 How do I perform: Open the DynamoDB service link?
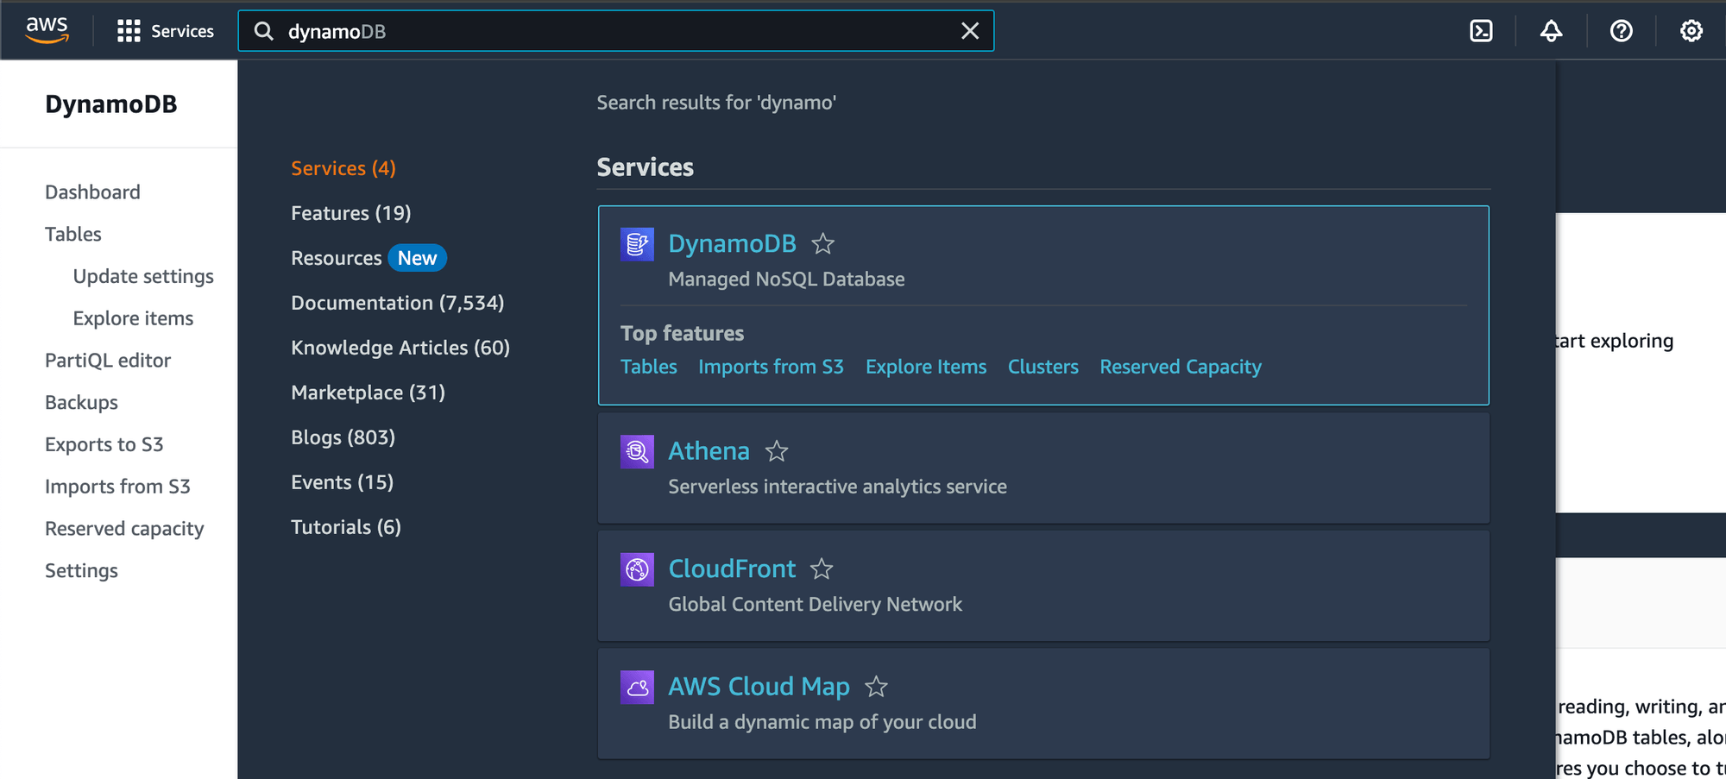(732, 244)
